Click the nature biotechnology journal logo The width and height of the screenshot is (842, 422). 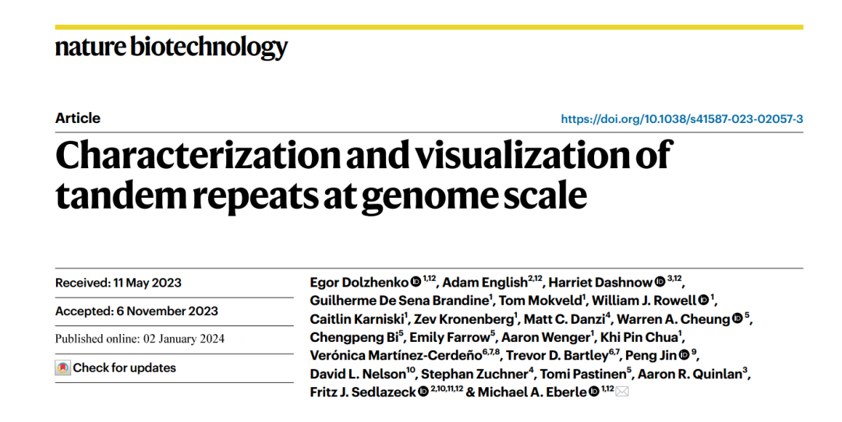172,47
